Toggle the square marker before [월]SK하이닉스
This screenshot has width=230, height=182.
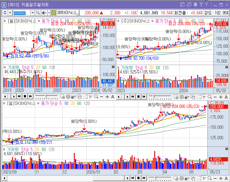click(5, 21)
